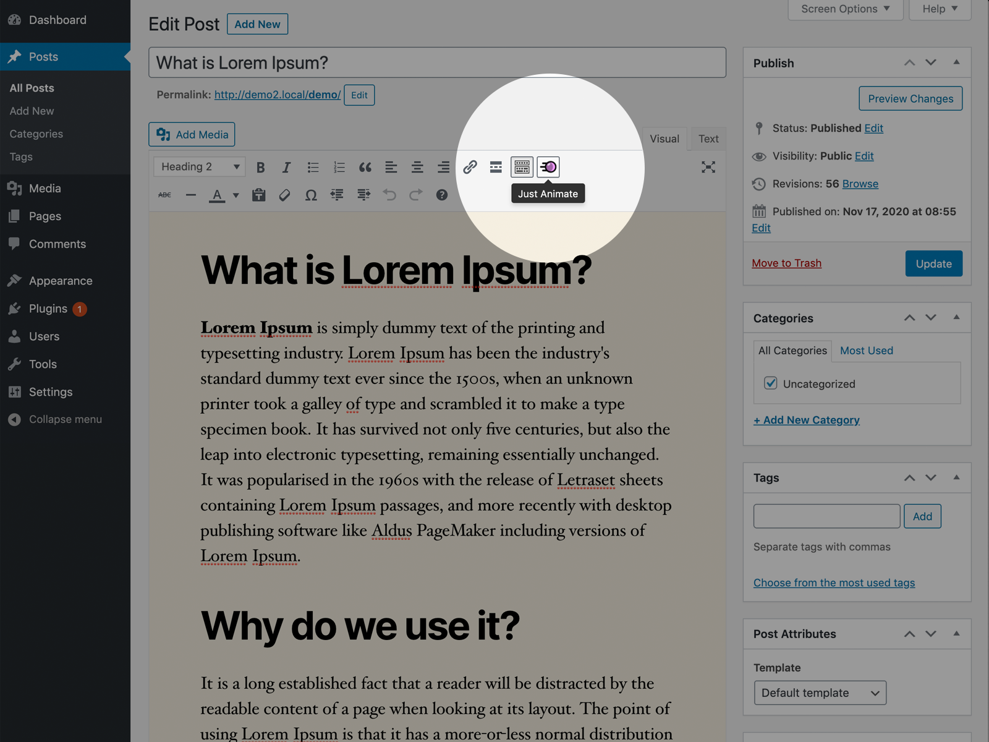The width and height of the screenshot is (989, 742).
Task: Toggle bold formatting in editor toolbar
Action: tap(260, 167)
